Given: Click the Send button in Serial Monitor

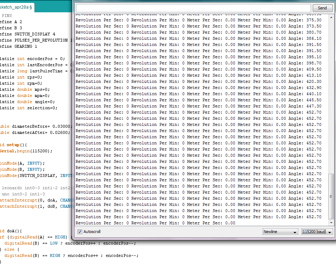Looking at the screenshot, I should [322, 8].
